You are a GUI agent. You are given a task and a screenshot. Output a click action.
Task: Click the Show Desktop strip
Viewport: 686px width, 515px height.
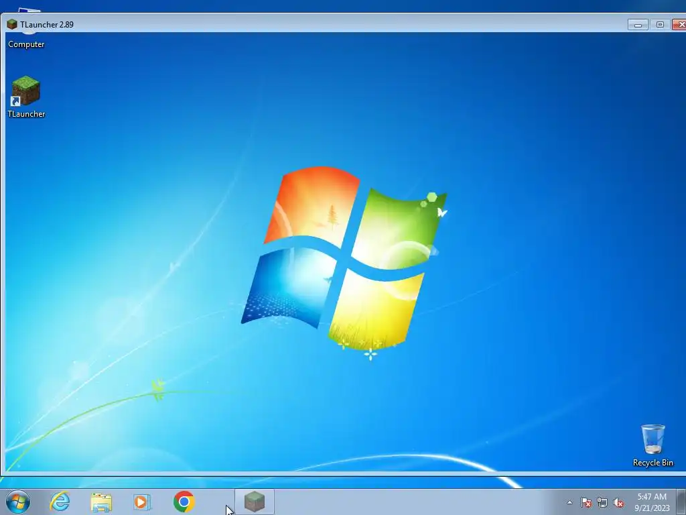click(681, 502)
